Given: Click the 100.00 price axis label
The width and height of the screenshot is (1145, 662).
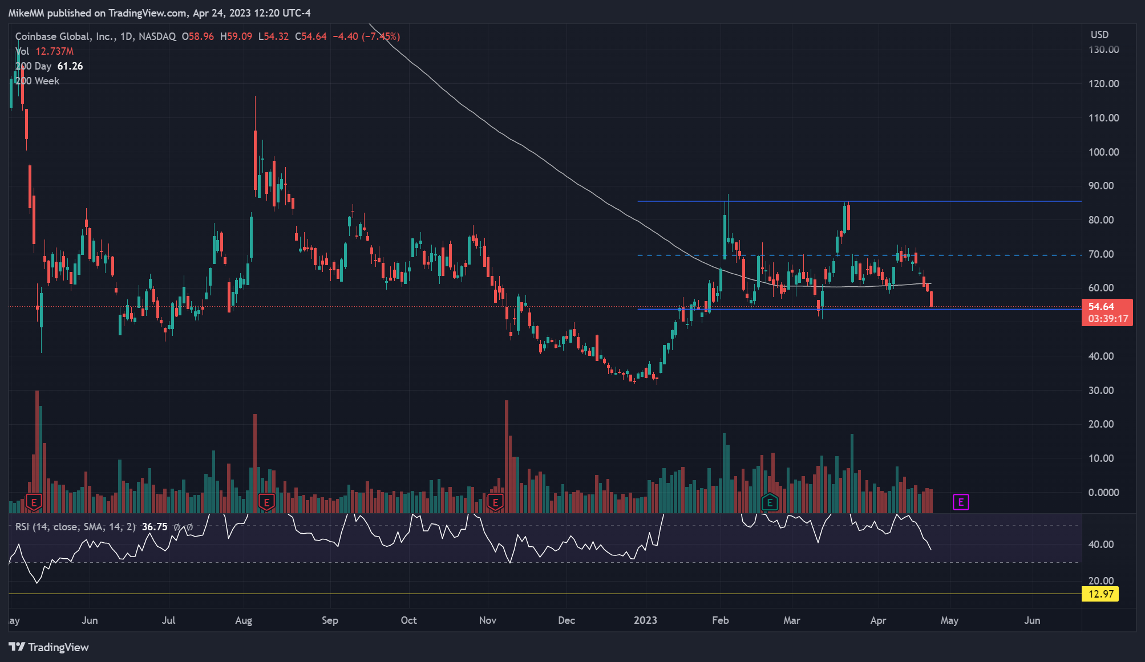Looking at the screenshot, I should click(1104, 152).
